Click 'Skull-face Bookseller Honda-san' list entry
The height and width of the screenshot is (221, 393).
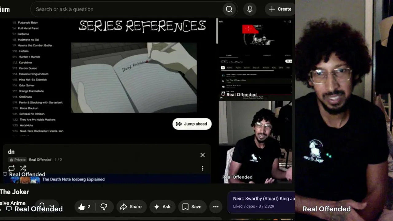tap(41, 131)
